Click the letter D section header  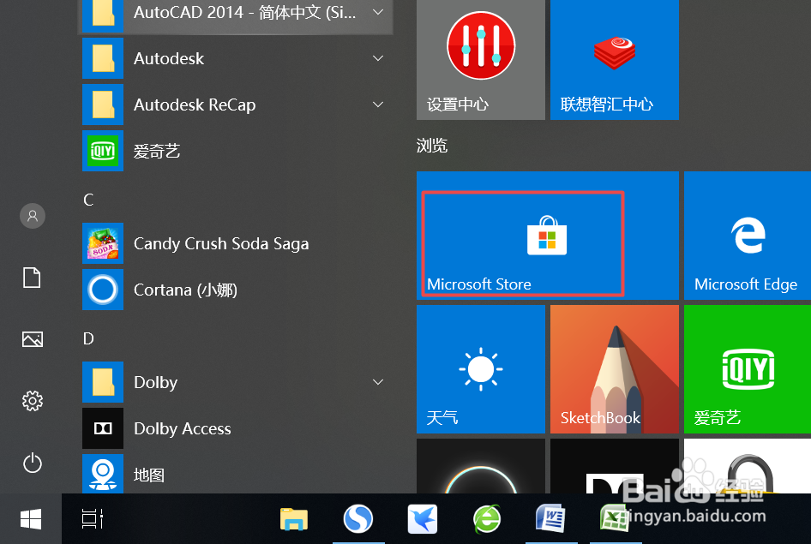point(88,339)
